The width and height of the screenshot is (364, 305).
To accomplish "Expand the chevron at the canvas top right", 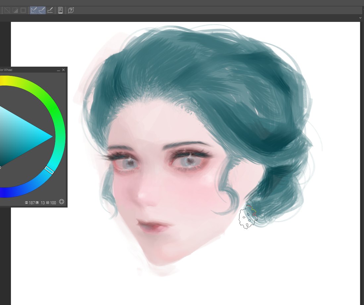I will pos(360,18).
